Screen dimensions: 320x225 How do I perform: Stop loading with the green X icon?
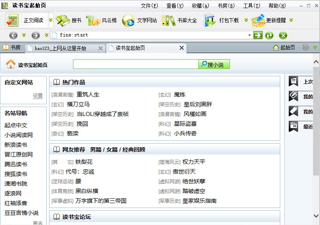click(x=283, y=36)
